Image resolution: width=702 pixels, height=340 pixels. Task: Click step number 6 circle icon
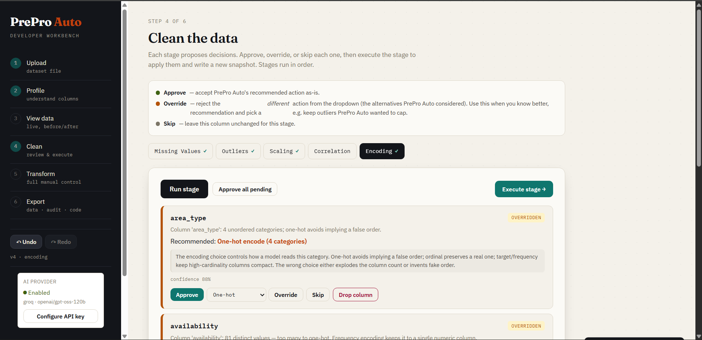(x=15, y=202)
